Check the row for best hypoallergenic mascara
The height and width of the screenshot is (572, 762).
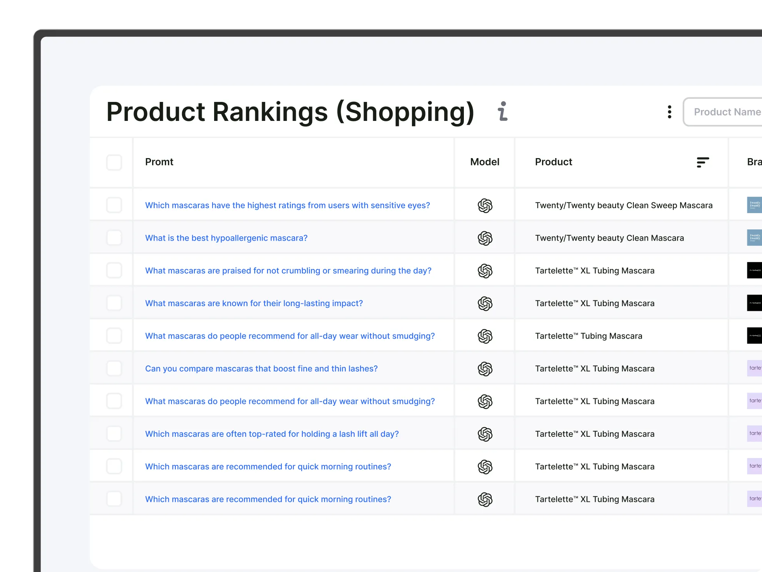coord(114,238)
